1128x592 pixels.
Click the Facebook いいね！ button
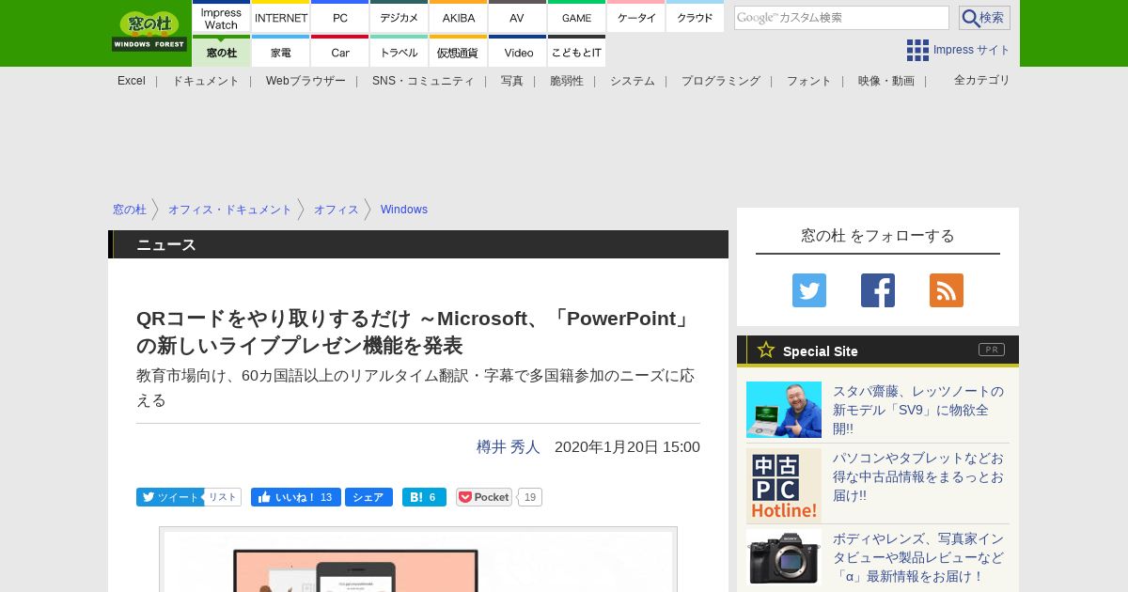point(296,497)
